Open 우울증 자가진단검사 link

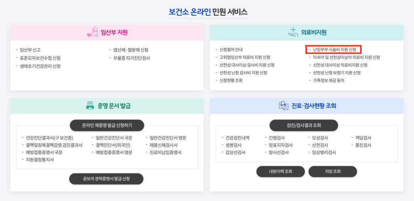tap(131, 58)
